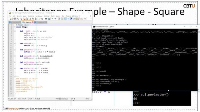
Task: Open the ? help menu
Action: click(80, 16)
